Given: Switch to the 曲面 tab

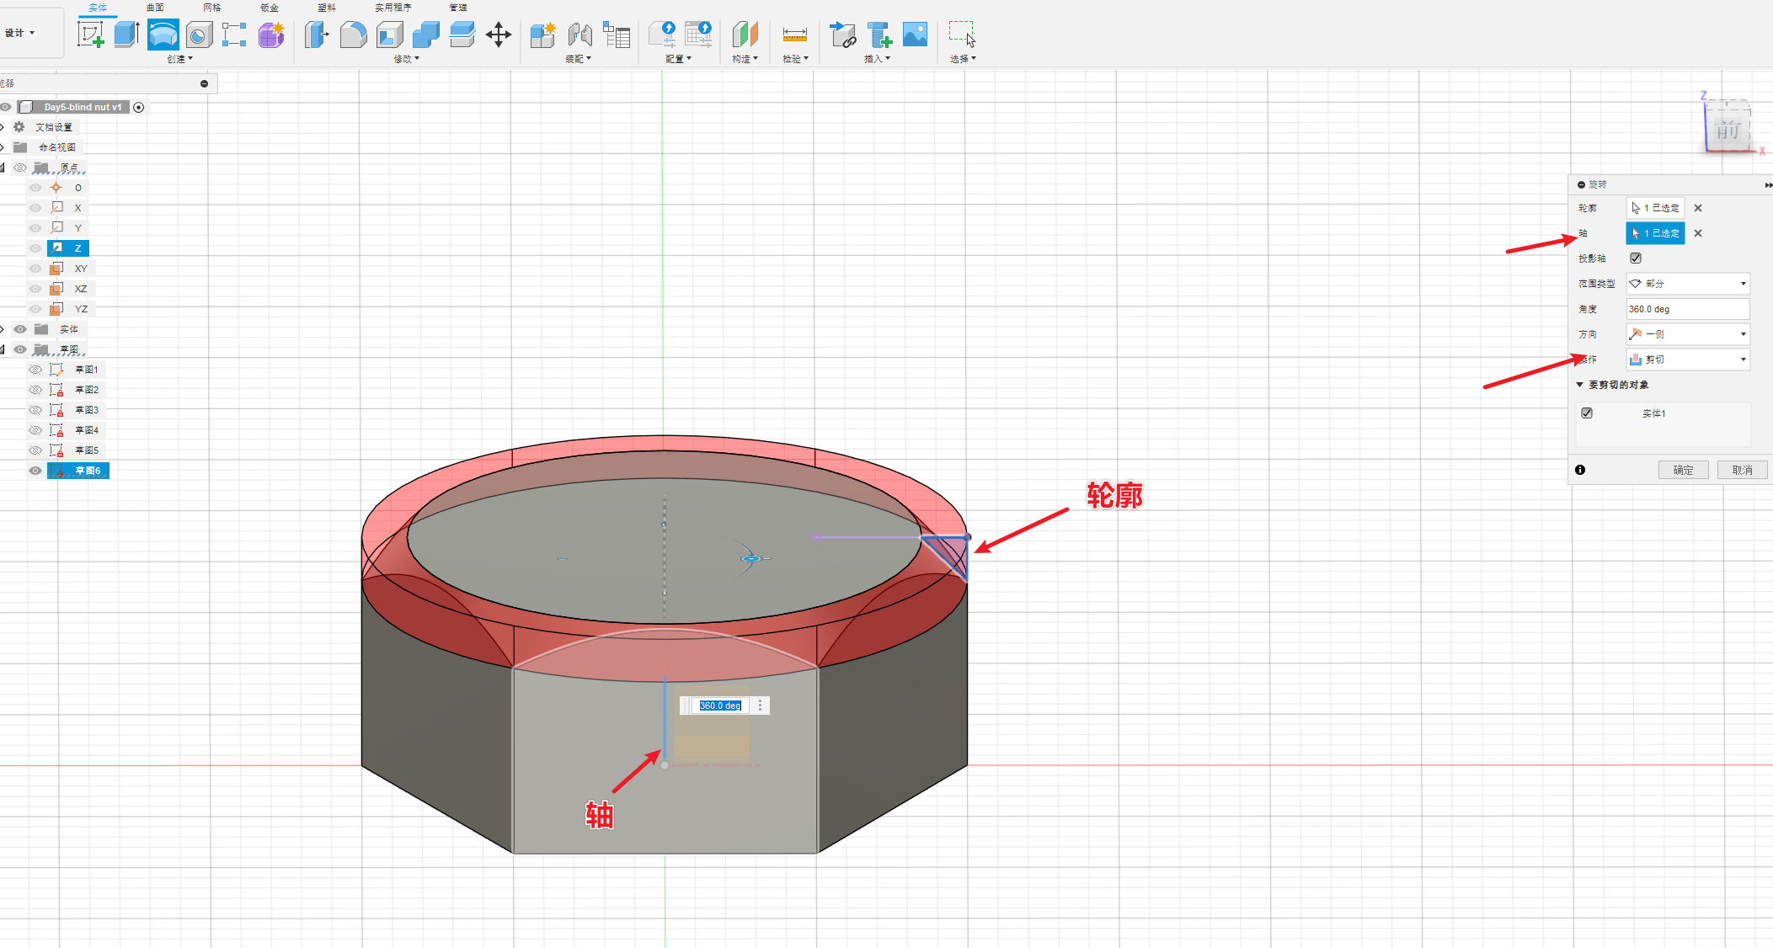Looking at the screenshot, I should pyautogui.click(x=155, y=8).
